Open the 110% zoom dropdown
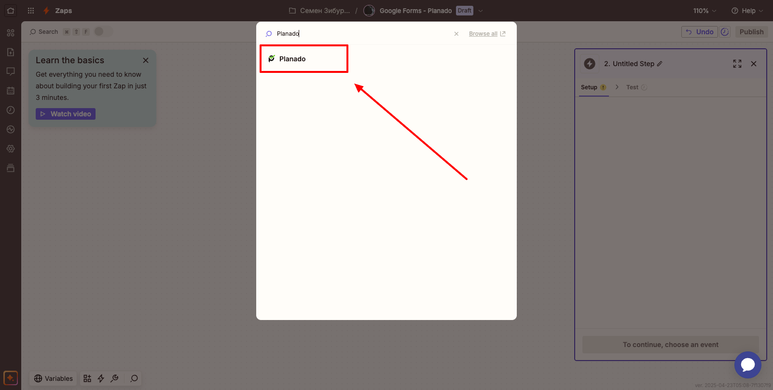Viewport: 773px width, 390px height. tap(705, 11)
